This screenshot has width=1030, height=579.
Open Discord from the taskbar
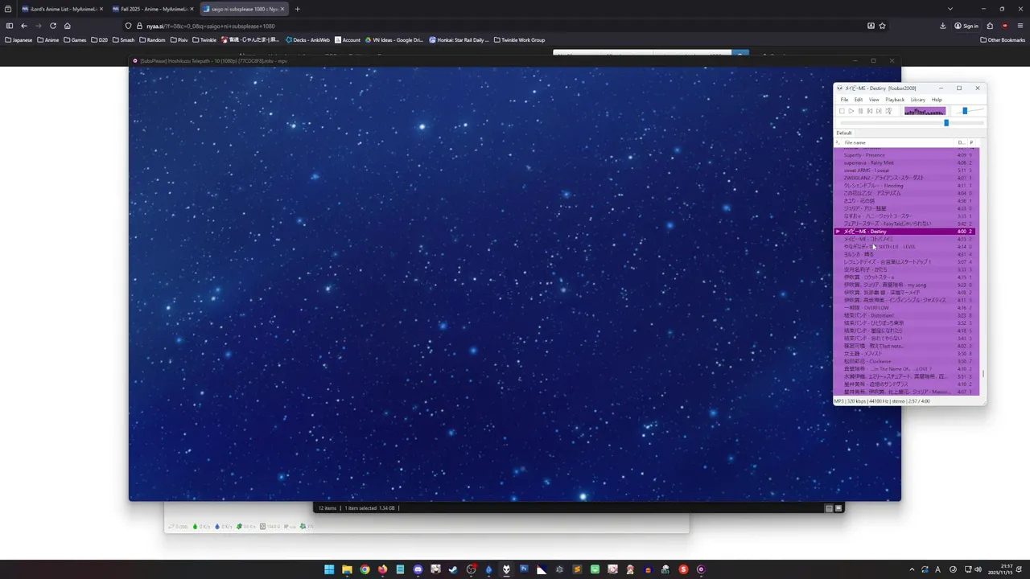coord(418,569)
